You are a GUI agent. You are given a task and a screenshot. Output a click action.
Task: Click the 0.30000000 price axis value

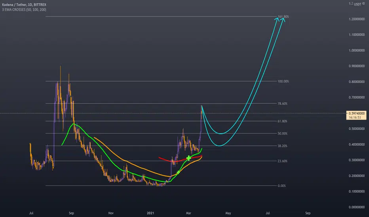point(357,160)
